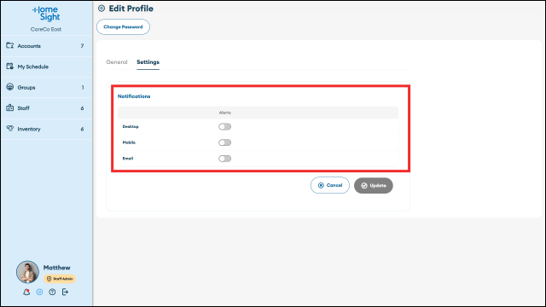Click the Inventory icon in sidebar

[x=9, y=129]
